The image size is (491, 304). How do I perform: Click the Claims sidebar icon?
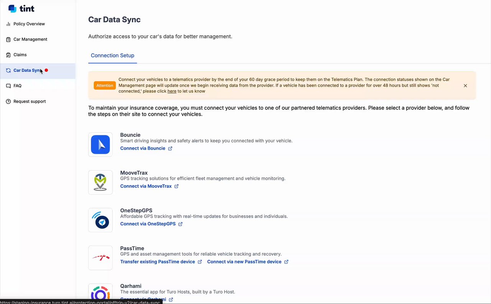coord(8,55)
